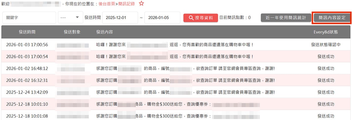Select timestamp 2025-12-24 13:42:09
352x120 pixels.
tap(27, 92)
